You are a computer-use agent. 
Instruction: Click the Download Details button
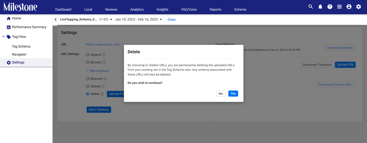(340, 48)
